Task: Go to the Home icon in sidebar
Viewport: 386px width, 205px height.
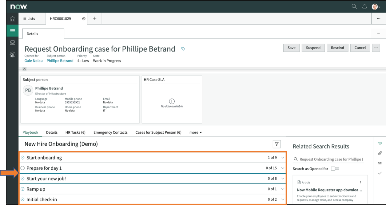Action: coord(12,19)
